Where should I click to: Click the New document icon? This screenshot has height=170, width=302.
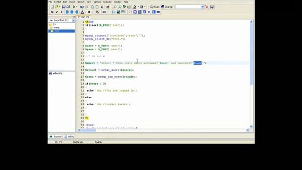point(52,7)
